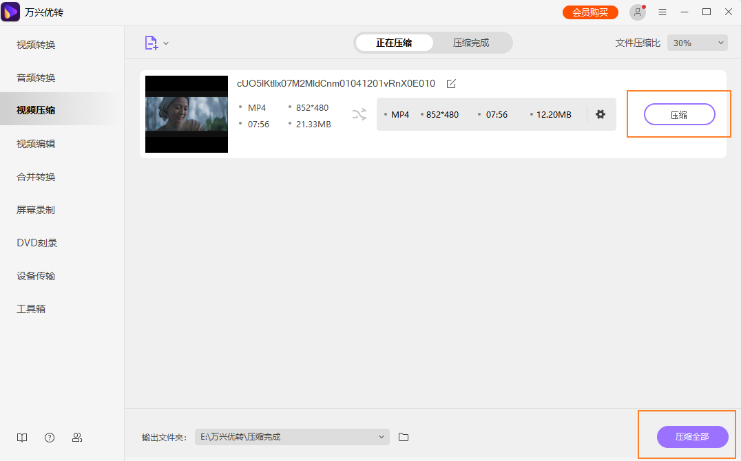Screen dimensions: 741x461
Task: Open the user account icon in the title bar
Action: (x=637, y=12)
